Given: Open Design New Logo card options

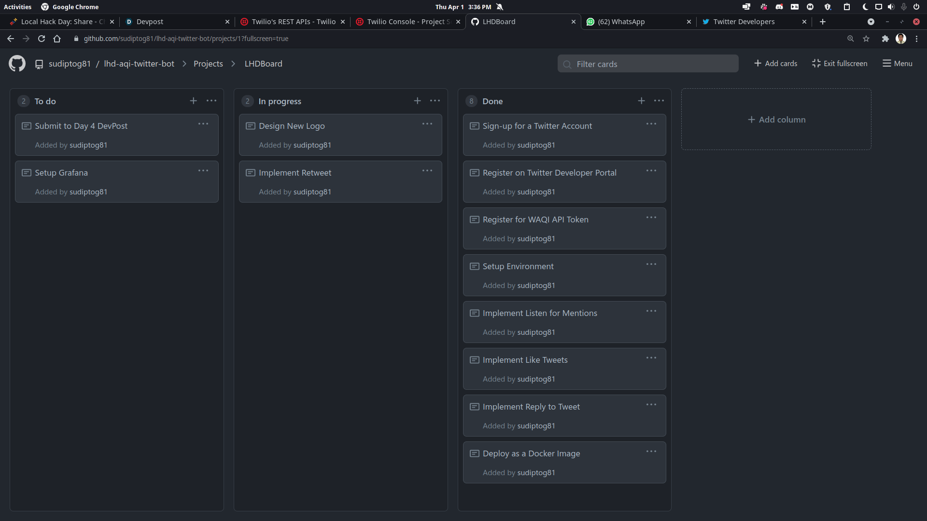Looking at the screenshot, I should pyautogui.click(x=427, y=124).
